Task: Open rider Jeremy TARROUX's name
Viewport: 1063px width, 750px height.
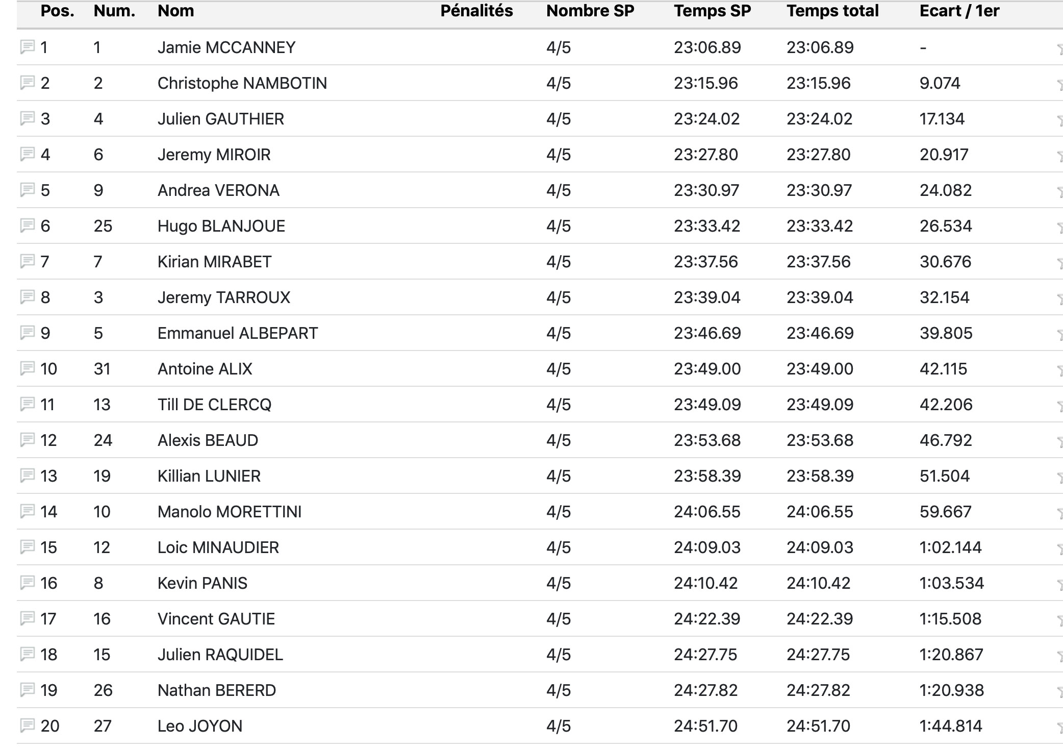Action: (x=223, y=297)
